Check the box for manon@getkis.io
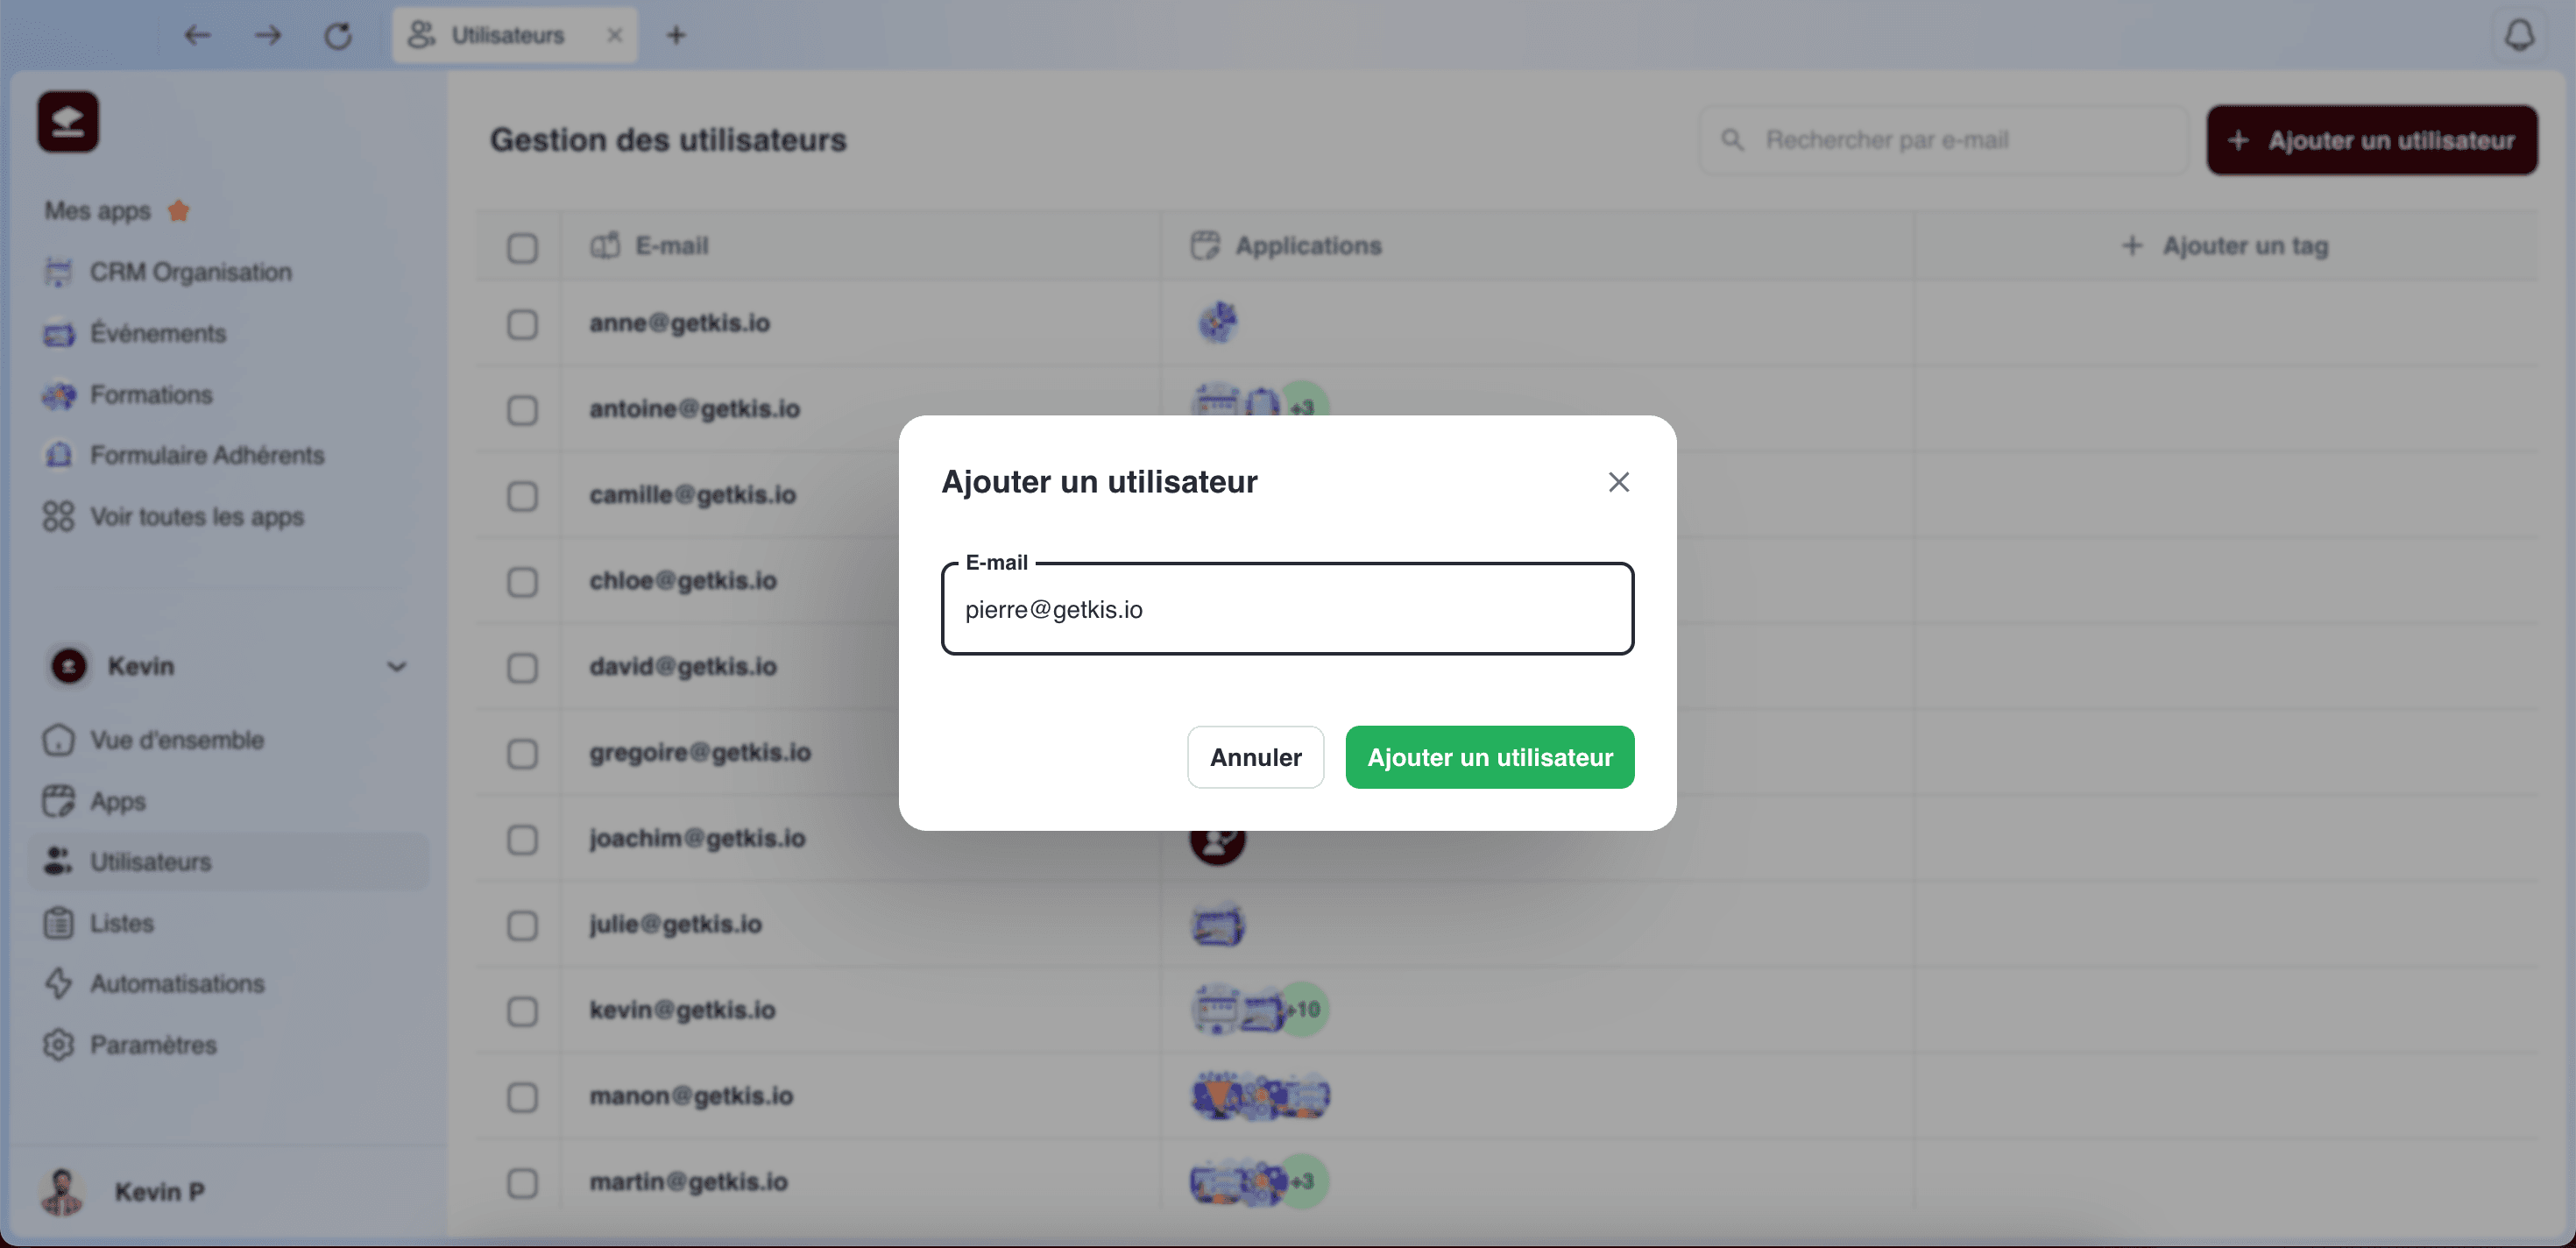2576x1248 pixels. click(x=522, y=1098)
